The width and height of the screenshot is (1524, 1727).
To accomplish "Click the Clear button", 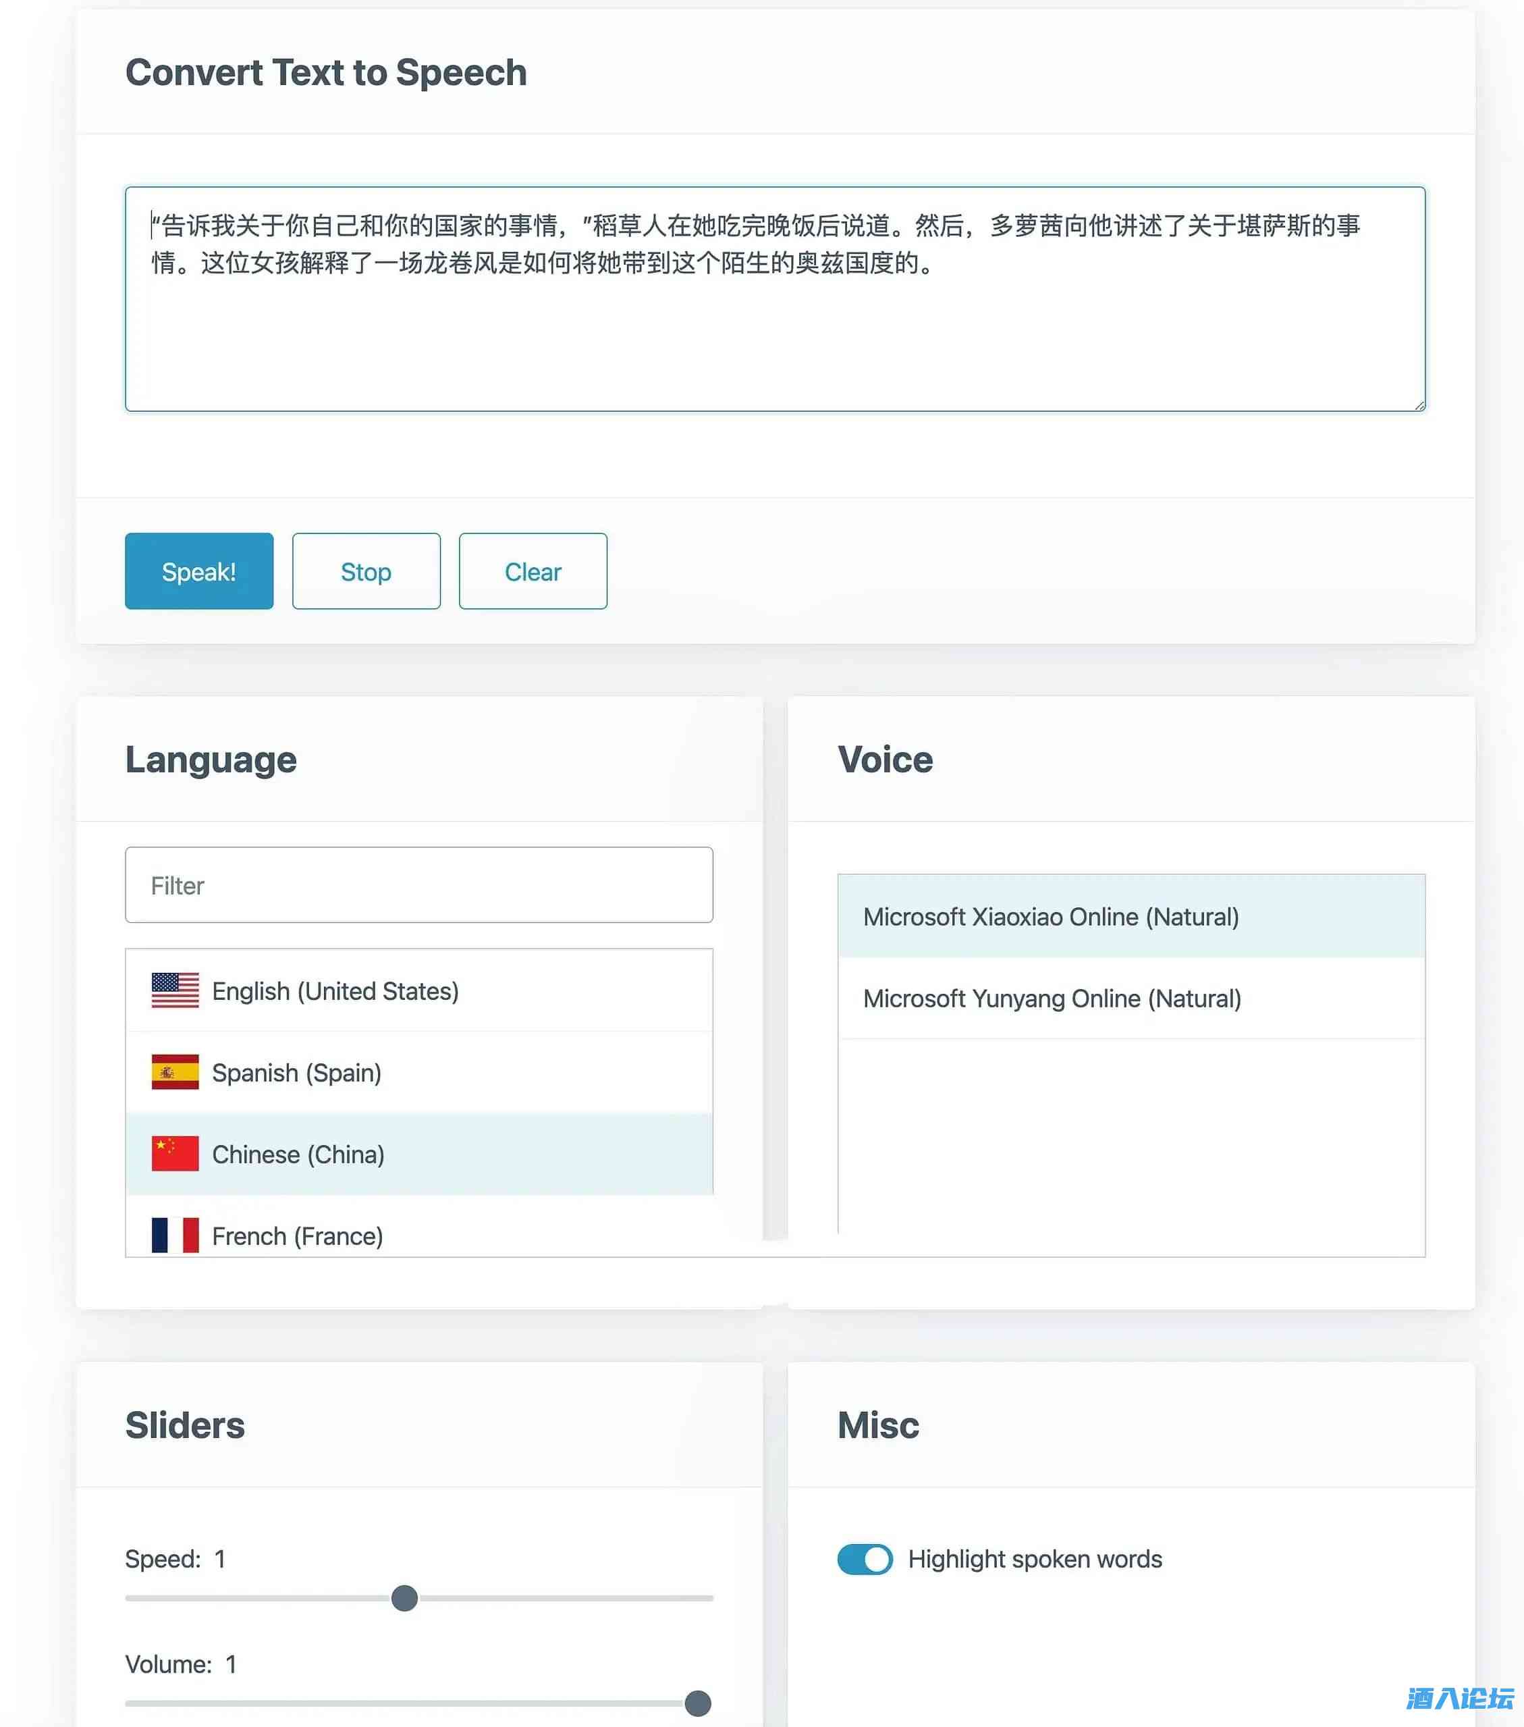I will click(533, 571).
